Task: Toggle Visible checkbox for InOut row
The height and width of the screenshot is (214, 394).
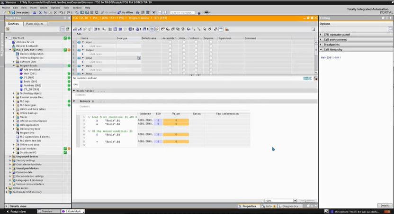Action: tap(197, 58)
